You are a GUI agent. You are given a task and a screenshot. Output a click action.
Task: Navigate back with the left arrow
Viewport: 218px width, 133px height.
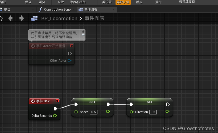pos(10,18)
